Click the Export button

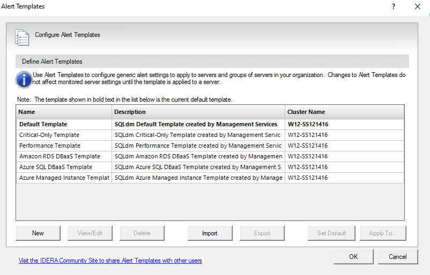pyautogui.click(x=262, y=233)
